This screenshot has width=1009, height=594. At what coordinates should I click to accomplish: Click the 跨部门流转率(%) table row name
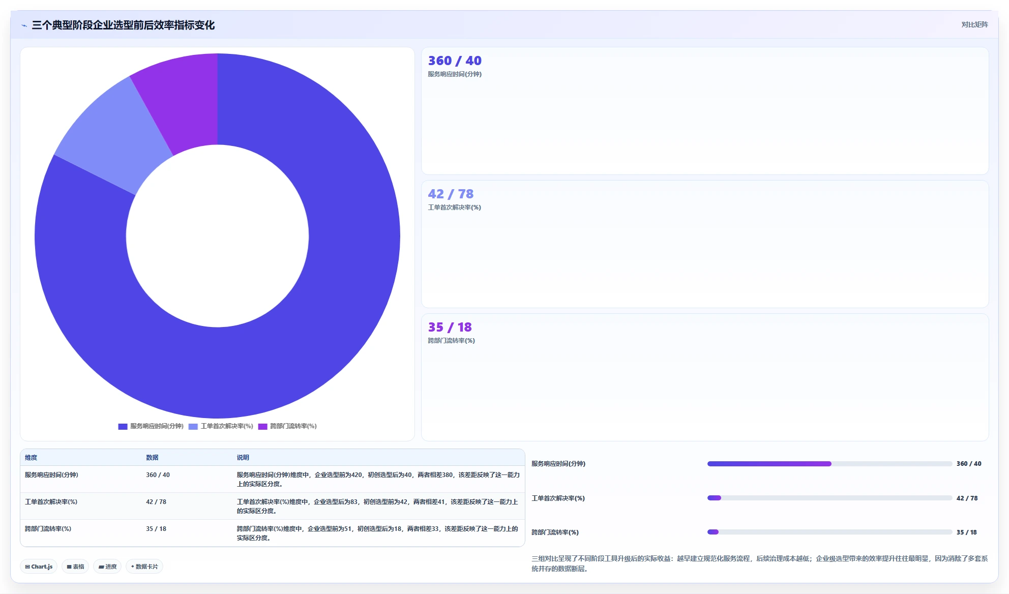[x=48, y=529]
